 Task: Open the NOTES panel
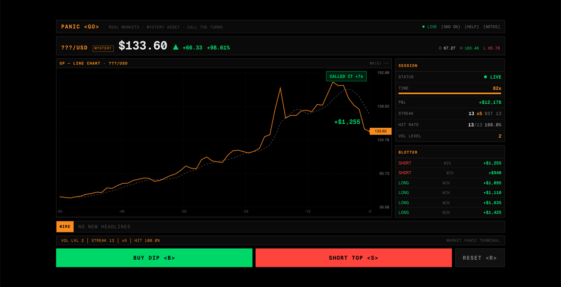(491, 27)
